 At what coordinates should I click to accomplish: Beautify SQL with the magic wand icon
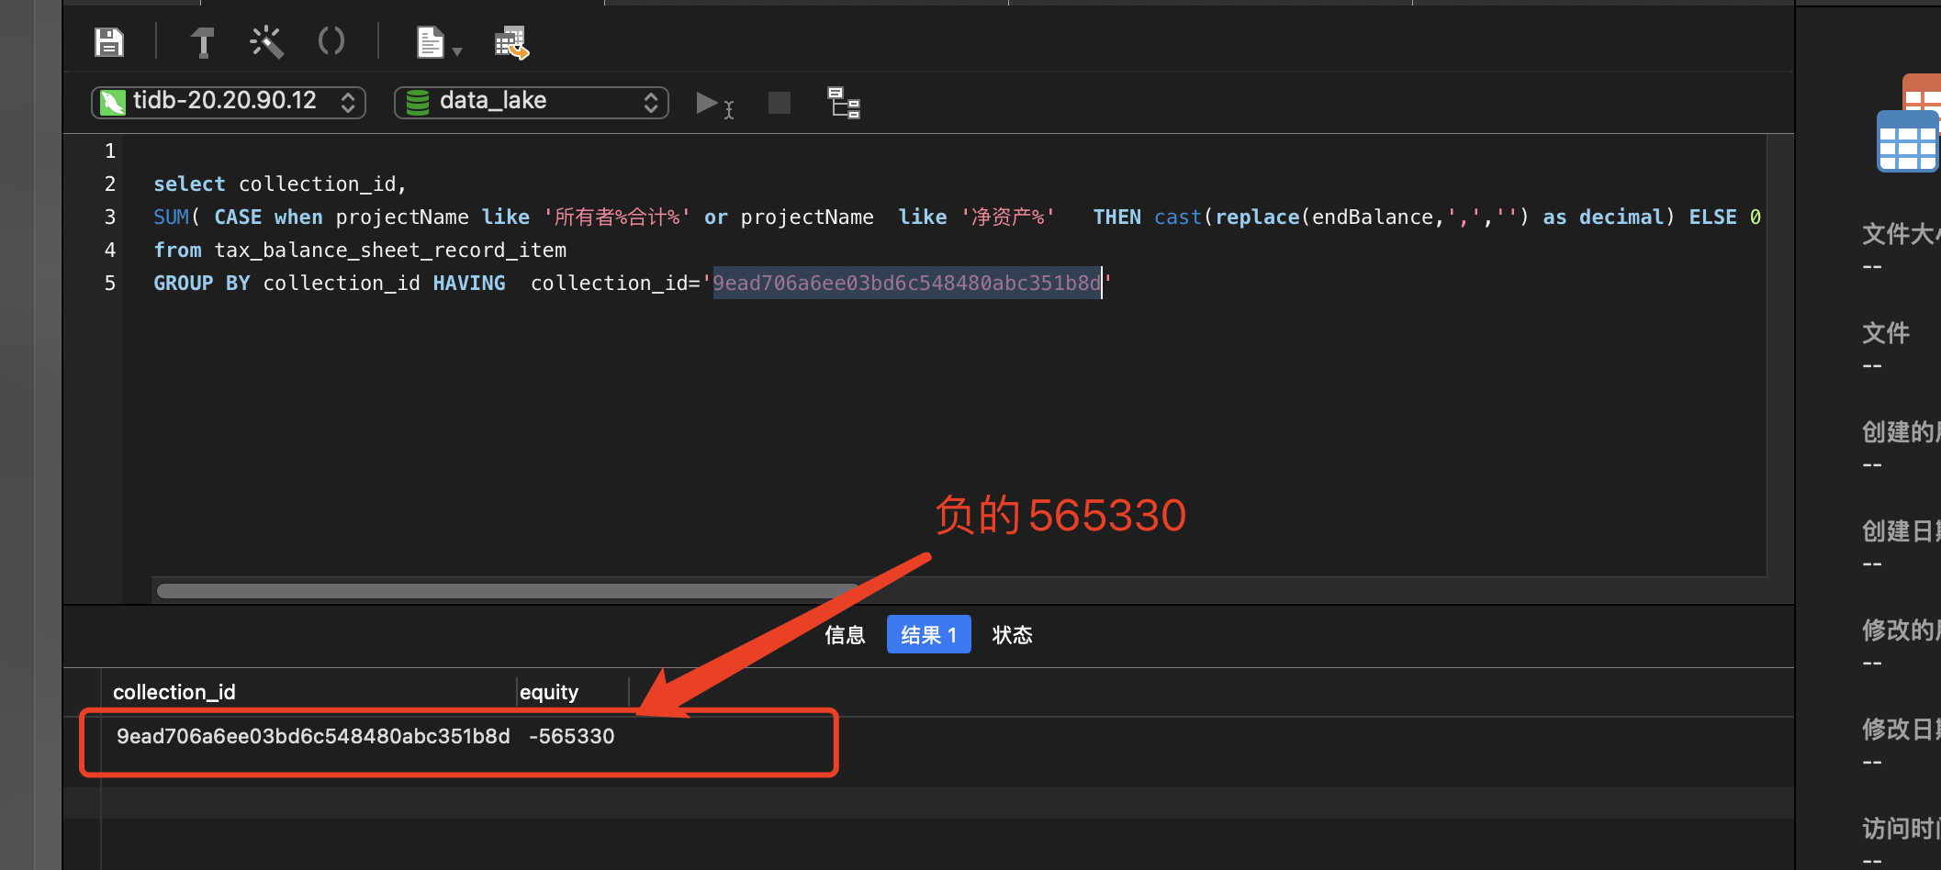[x=266, y=42]
